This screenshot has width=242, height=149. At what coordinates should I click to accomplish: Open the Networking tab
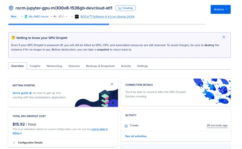coord(54,66)
